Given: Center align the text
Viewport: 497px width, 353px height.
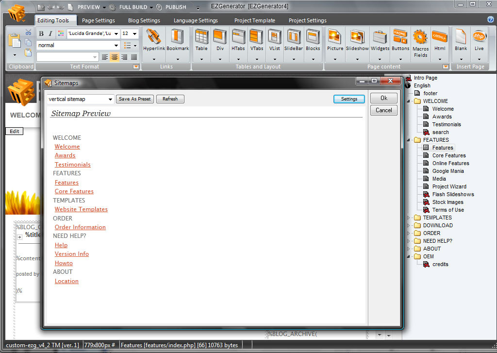Looking at the screenshot, I should click(115, 57).
